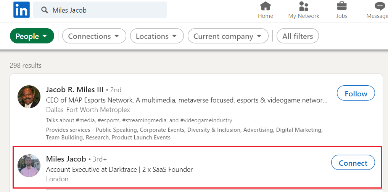The height and width of the screenshot is (192, 388).
Task: Open Jobs briefcase icon
Action: [342, 6]
